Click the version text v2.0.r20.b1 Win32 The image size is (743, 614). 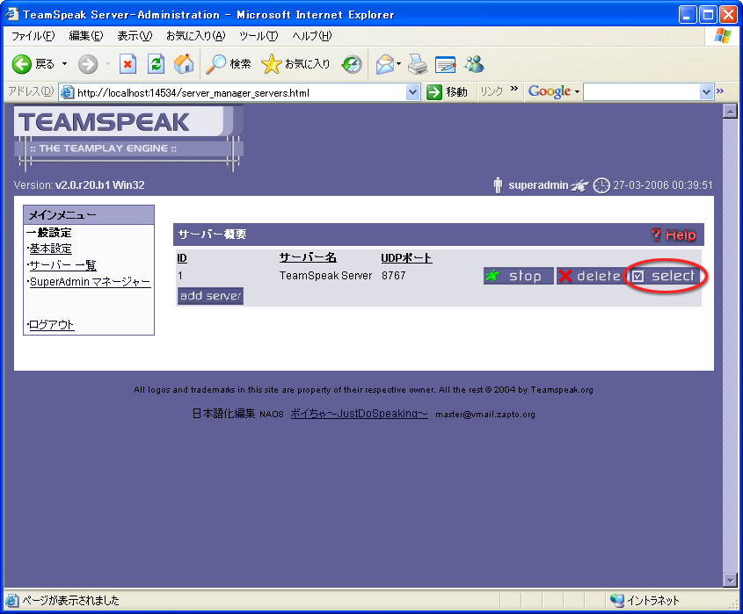click(100, 185)
